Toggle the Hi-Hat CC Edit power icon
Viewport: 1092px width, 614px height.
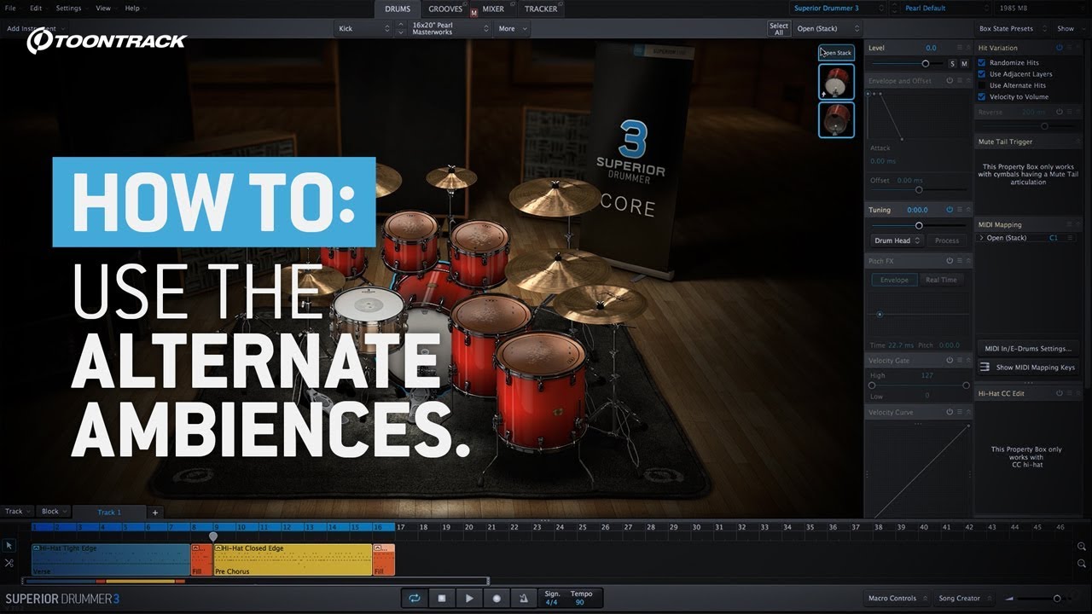1060,393
